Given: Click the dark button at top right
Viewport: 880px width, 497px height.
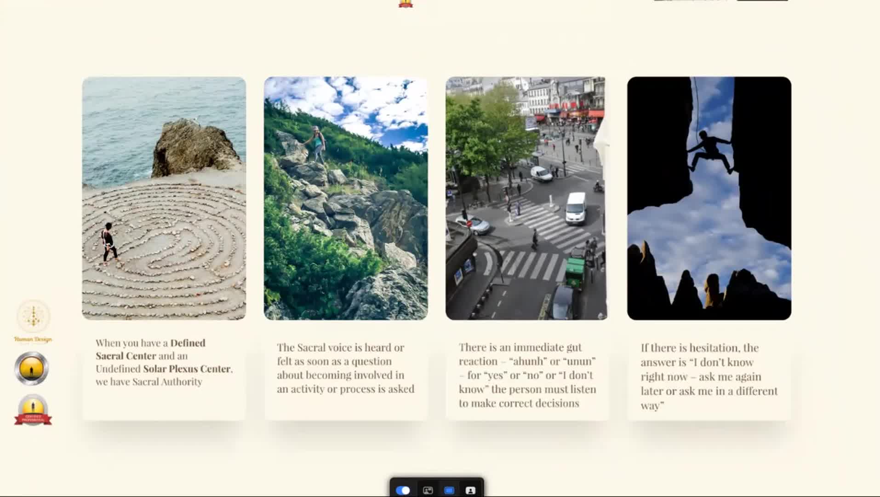Looking at the screenshot, I should [x=762, y=0].
